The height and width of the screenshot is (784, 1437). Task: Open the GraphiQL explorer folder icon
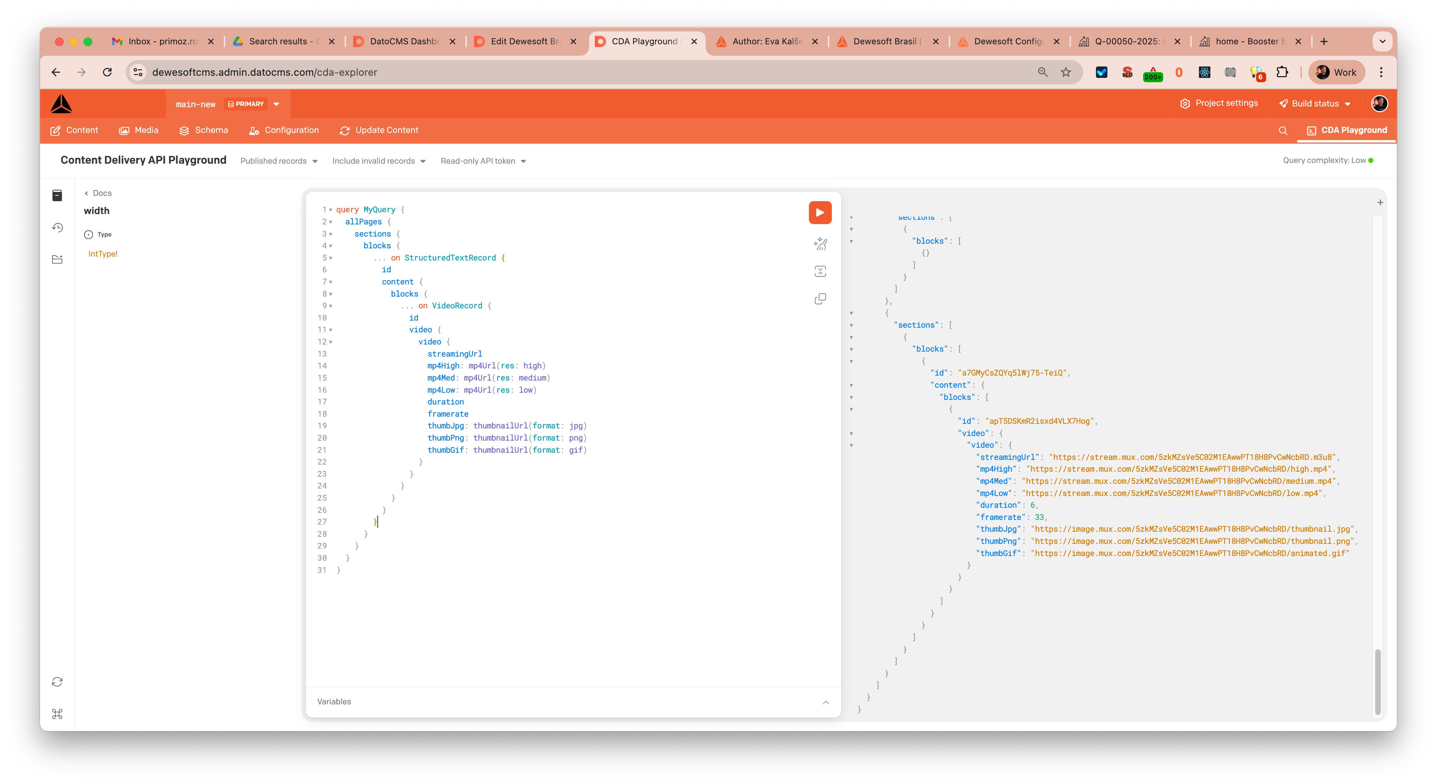click(x=58, y=259)
